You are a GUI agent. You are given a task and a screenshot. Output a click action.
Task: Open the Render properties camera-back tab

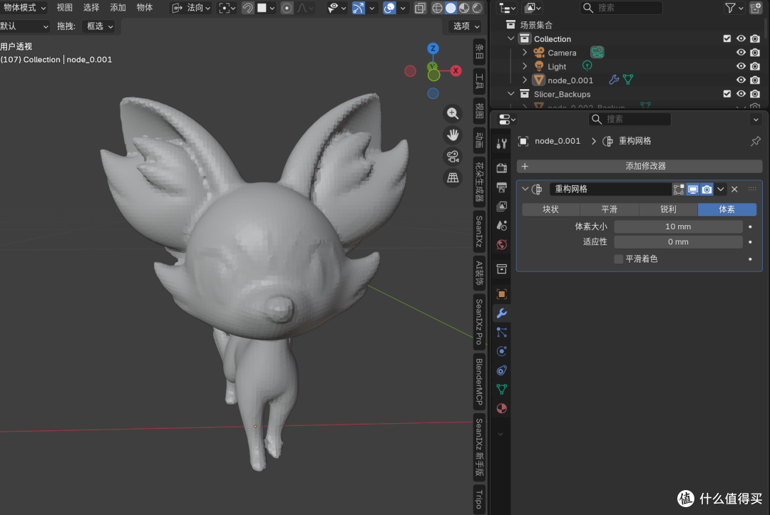pos(501,168)
